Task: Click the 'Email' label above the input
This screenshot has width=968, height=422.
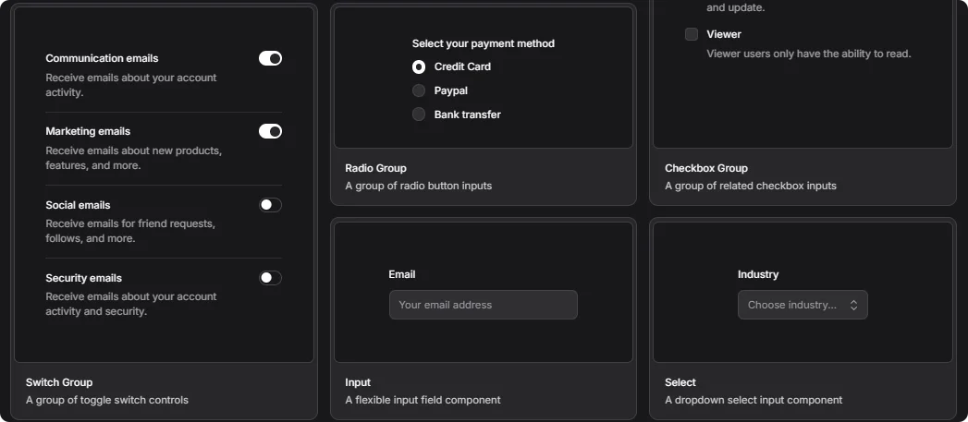Action: tap(402, 274)
